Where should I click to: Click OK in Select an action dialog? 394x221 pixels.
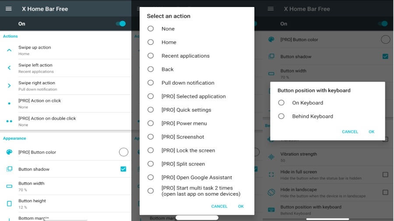tap(241, 206)
